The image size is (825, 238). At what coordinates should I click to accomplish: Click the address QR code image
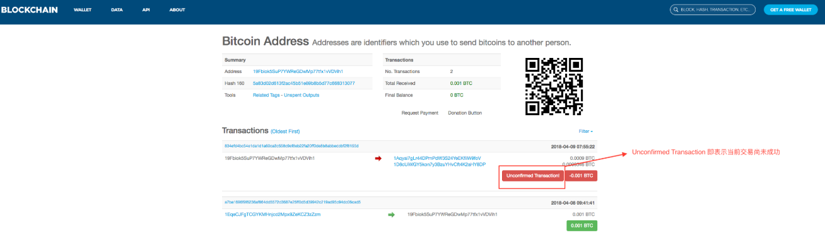(x=554, y=86)
